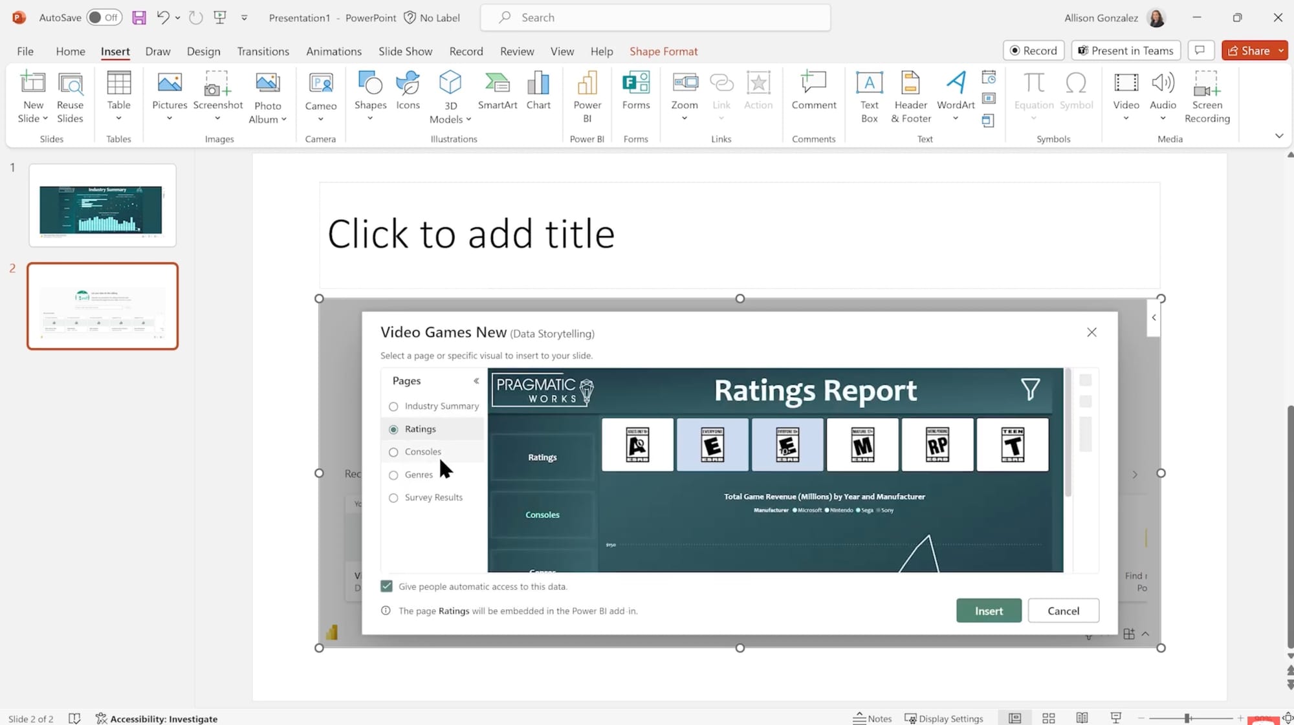Click the Insert button in dialog
The image size is (1294, 725).
(x=989, y=611)
